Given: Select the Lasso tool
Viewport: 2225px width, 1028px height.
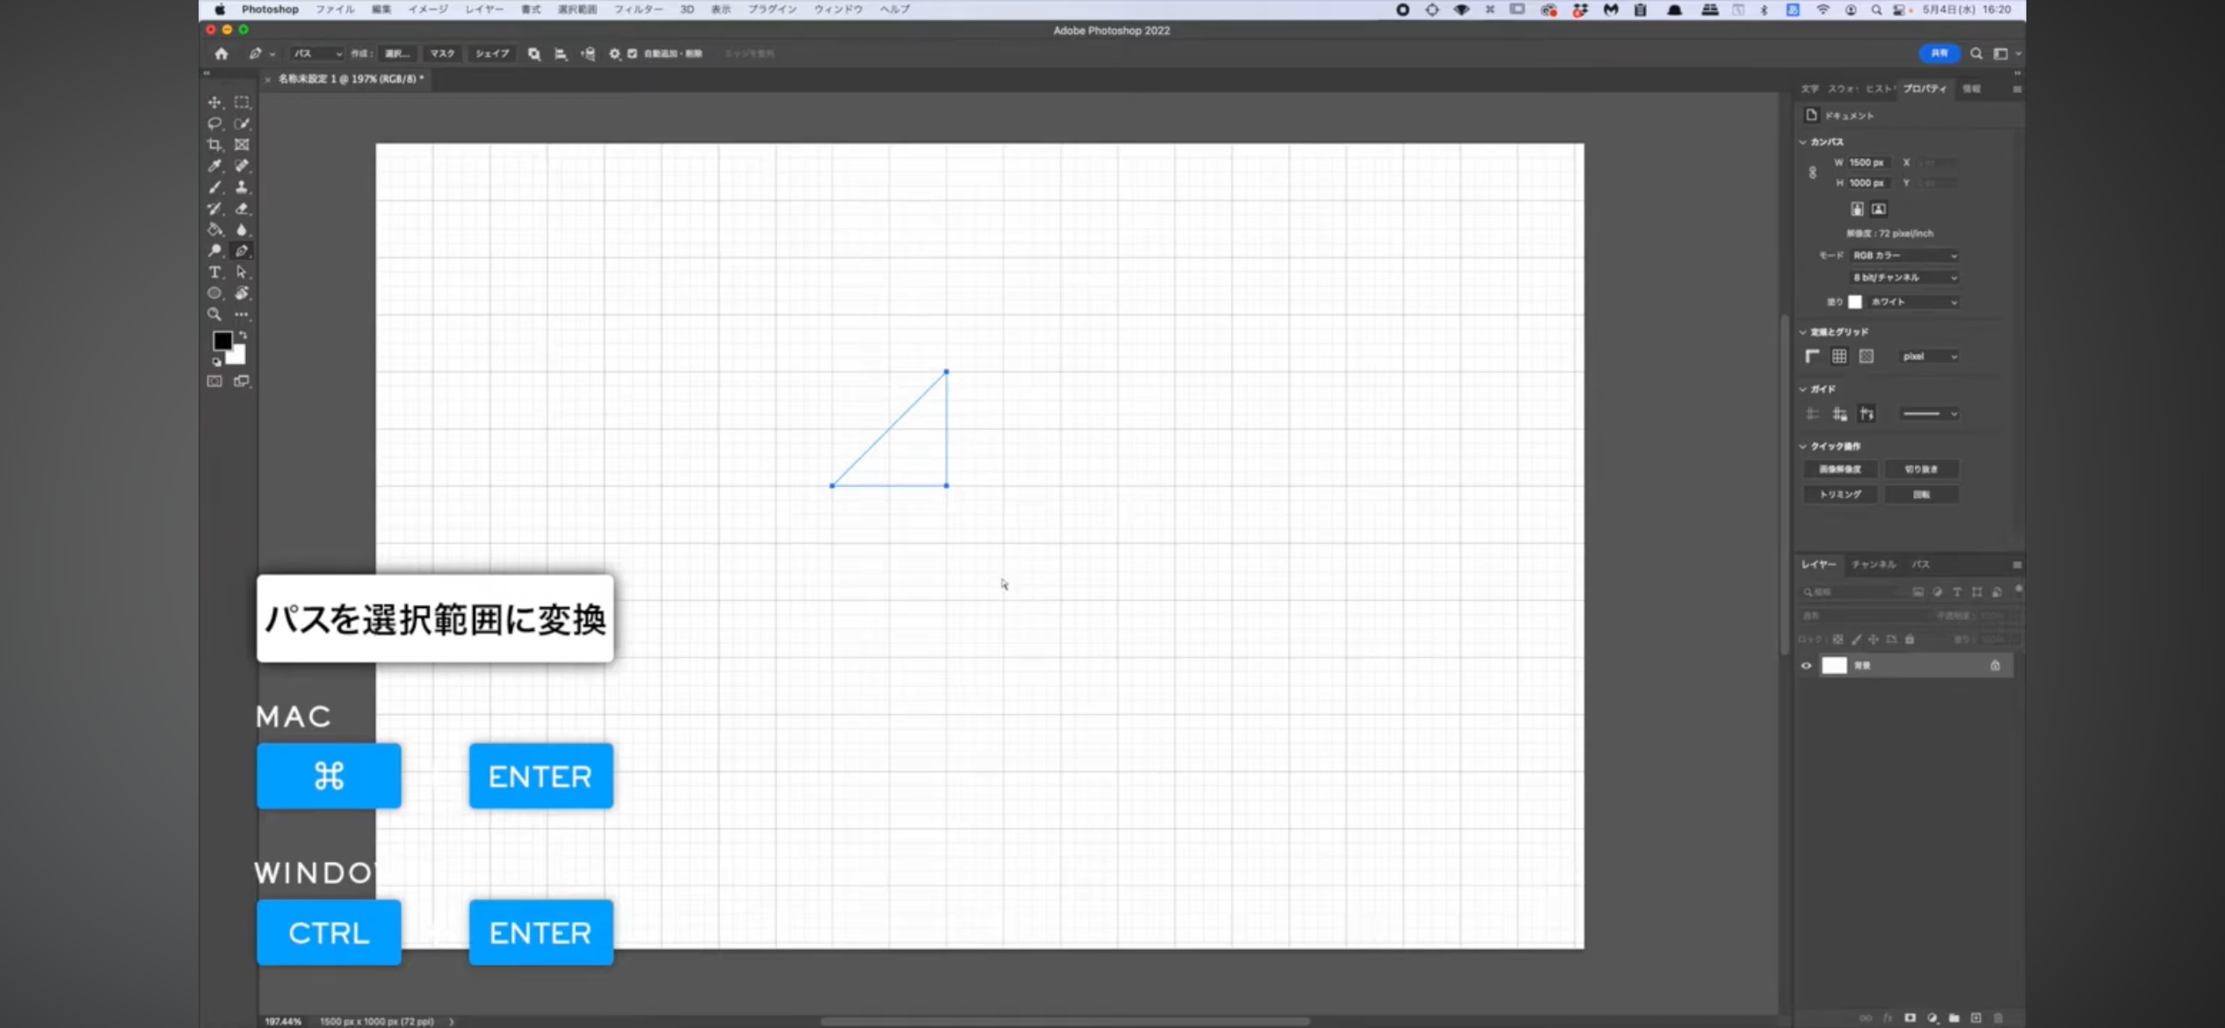Looking at the screenshot, I should pos(214,123).
